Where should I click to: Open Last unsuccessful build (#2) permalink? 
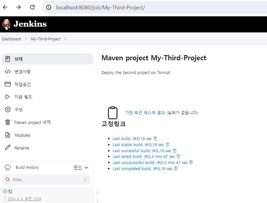(x=153, y=162)
